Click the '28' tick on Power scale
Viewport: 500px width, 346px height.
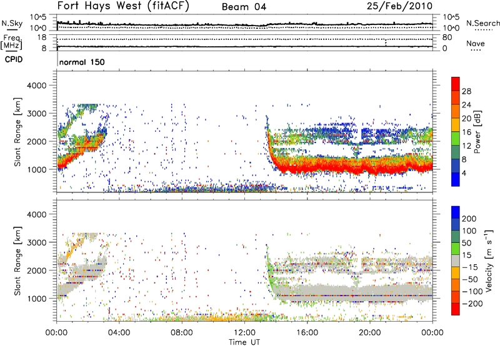tap(466, 91)
